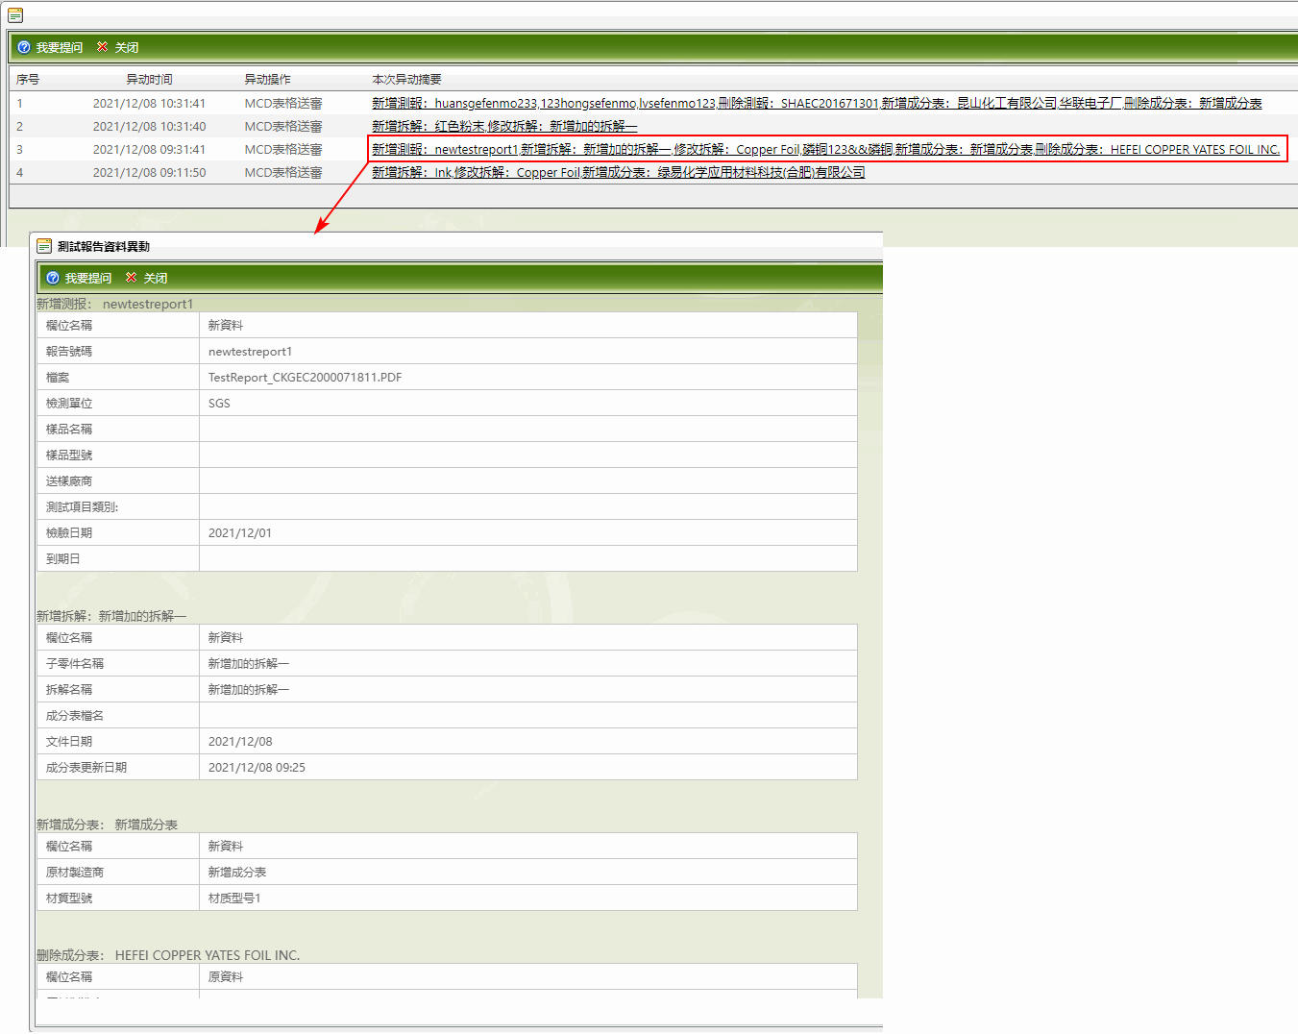The image size is (1298, 1034).
Task: Click the 成分表更新日期 field label
Action: pos(86,768)
